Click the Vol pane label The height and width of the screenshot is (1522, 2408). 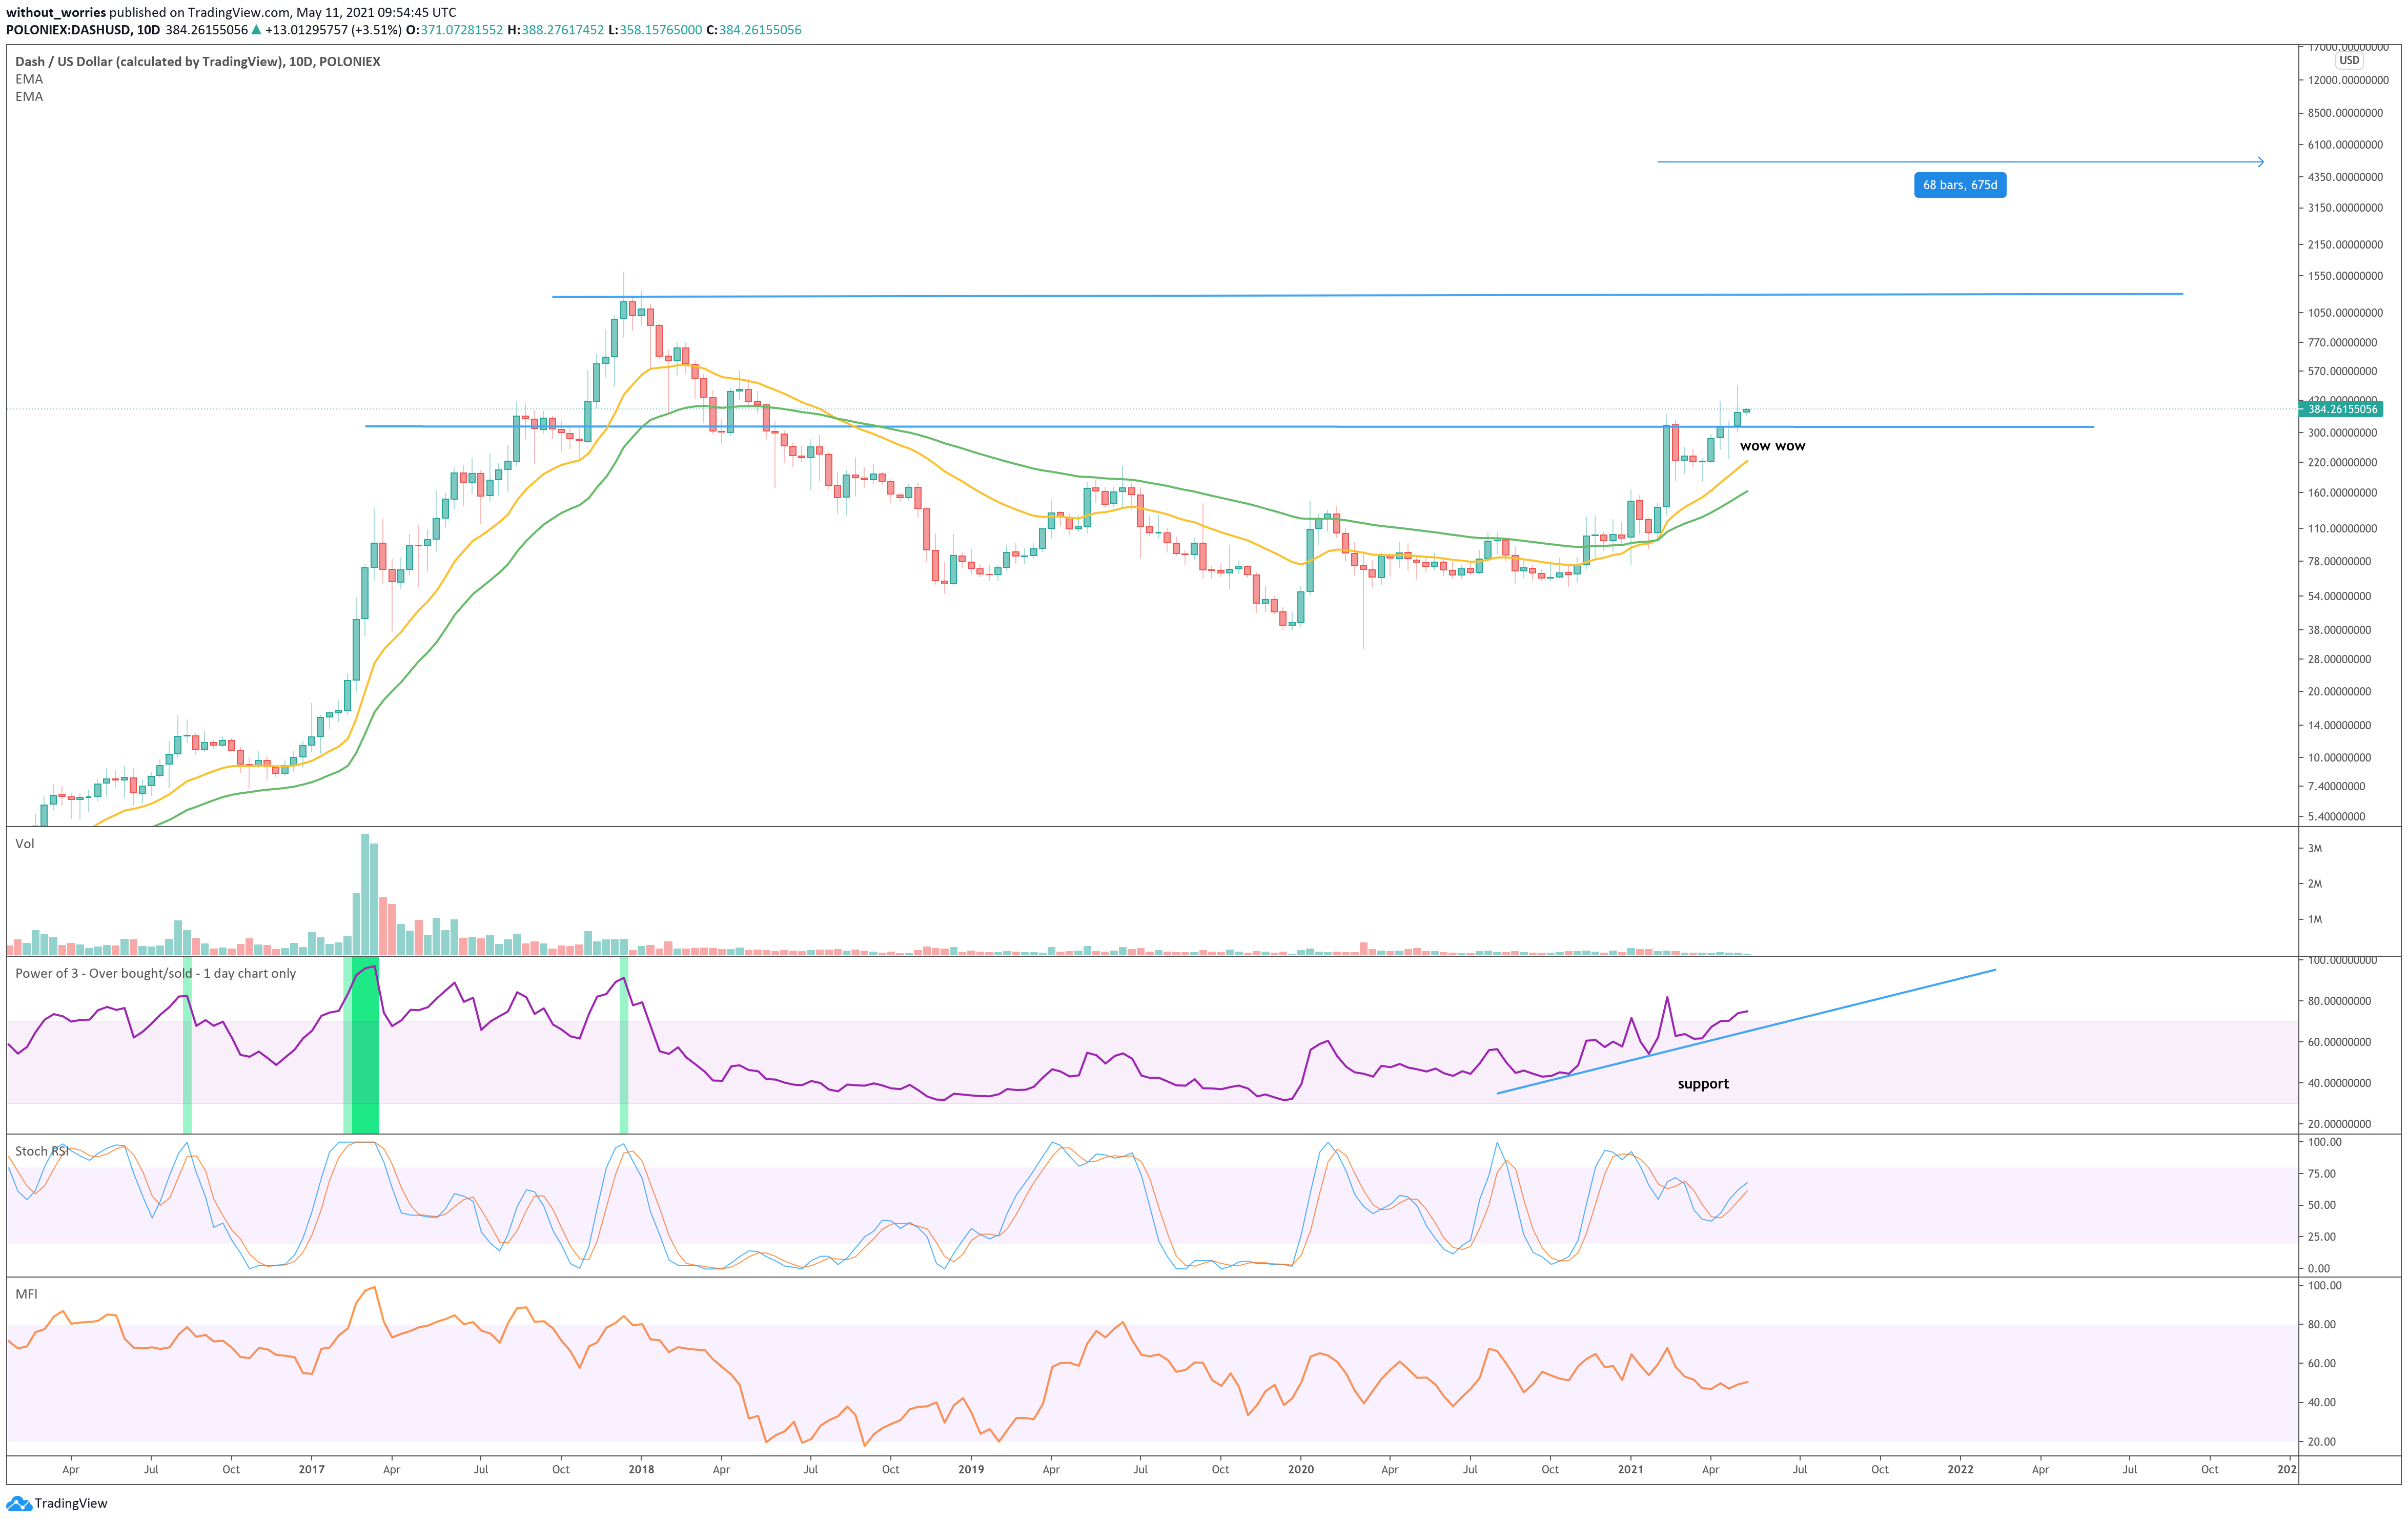(24, 843)
